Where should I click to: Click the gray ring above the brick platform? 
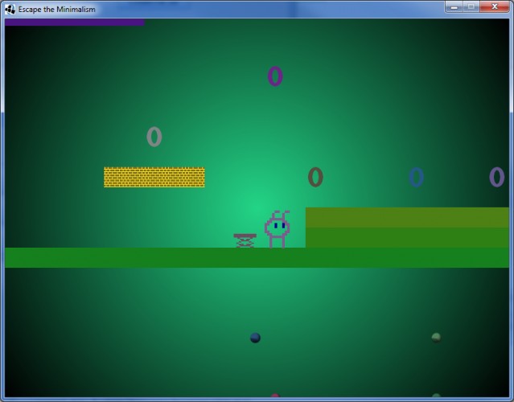click(154, 137)
